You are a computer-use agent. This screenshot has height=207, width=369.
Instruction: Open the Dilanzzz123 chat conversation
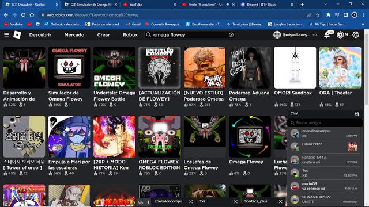point(325,147)
